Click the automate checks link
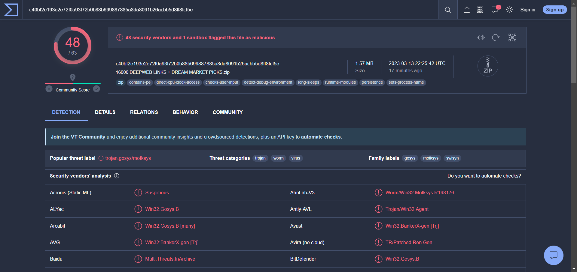577x272 pixels. [x=321, y=137]
